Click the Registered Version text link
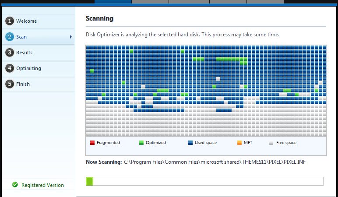Viewport: 338px width, 197px height. point(42,185)
